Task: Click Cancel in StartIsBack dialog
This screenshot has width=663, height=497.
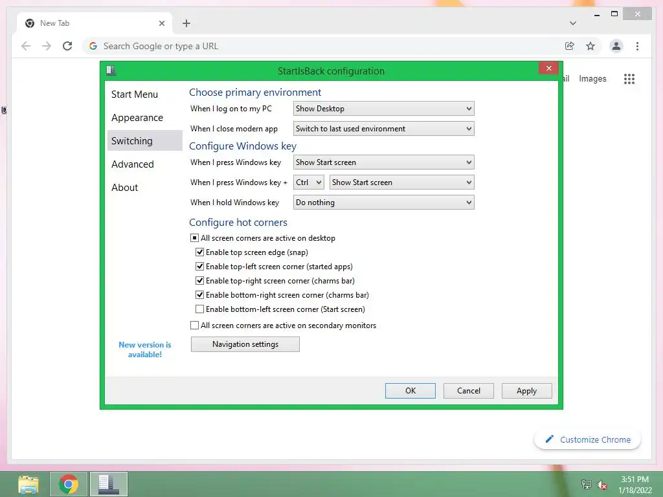Action: [x=469, y=391]
